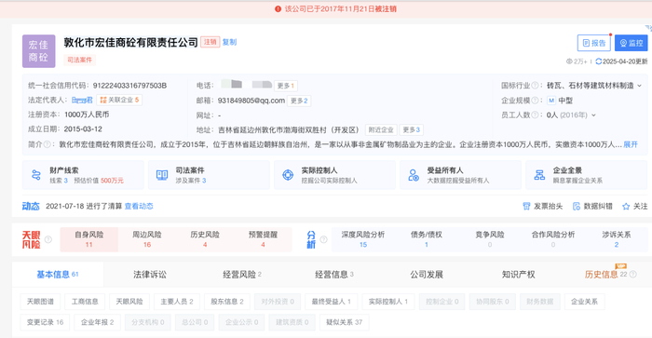Viewport: 652px width, 338px height.
Task: Show more phone numbers via 更多1
Action: tap(285, 86)
